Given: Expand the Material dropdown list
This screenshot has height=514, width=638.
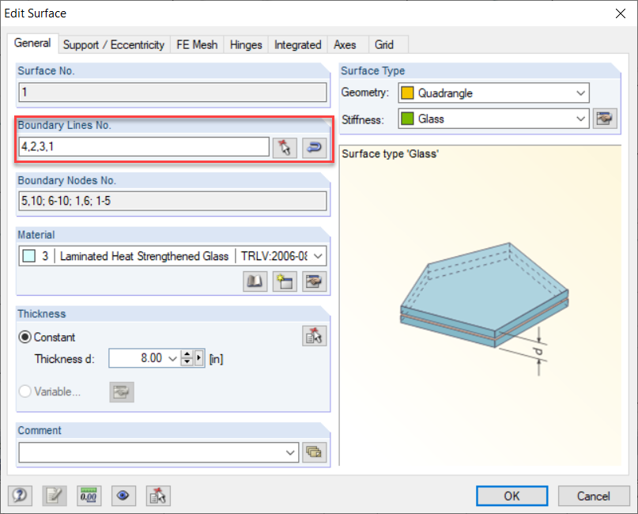Looking at the screenshot, I should pyautogui.click(x=318, y=256).
